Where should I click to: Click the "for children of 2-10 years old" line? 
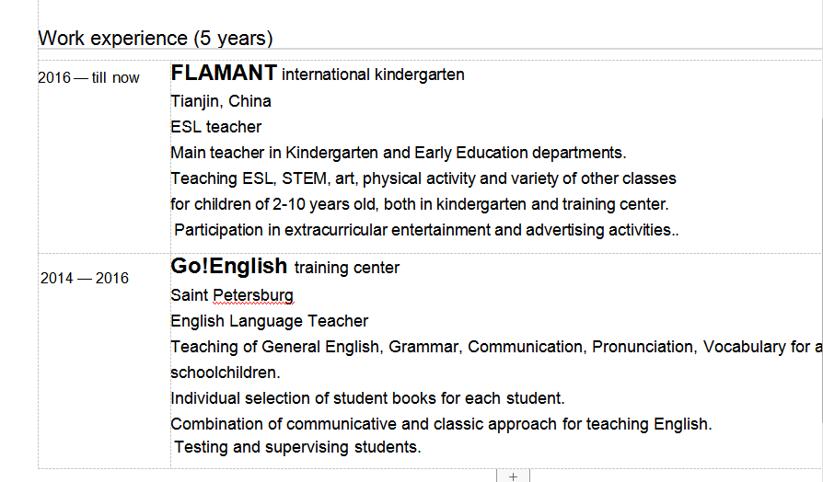coord(419,204)
